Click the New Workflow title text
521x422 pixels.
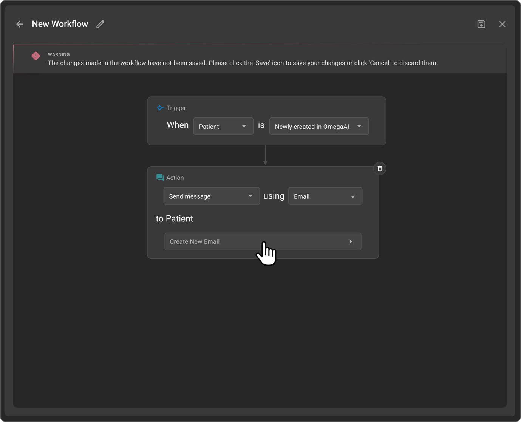60,24
